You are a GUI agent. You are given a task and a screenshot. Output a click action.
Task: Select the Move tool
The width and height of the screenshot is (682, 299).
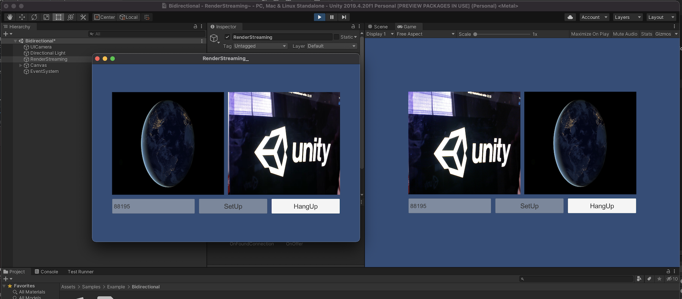(22, 17)
